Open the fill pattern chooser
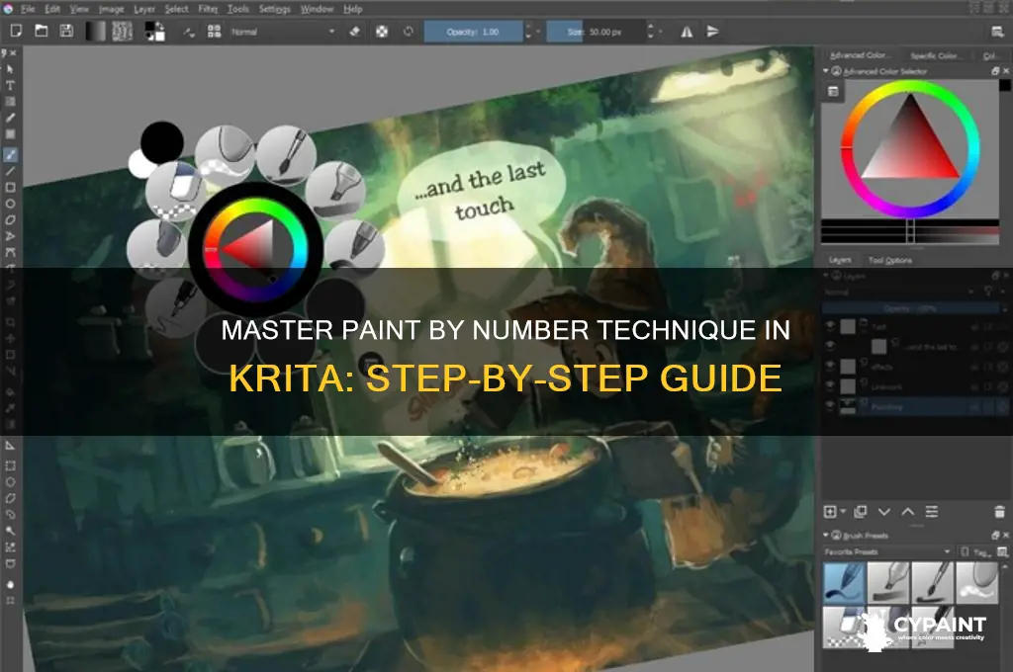Image resolution: width=1013 pixels, height=672 pixels. [122, 31]
